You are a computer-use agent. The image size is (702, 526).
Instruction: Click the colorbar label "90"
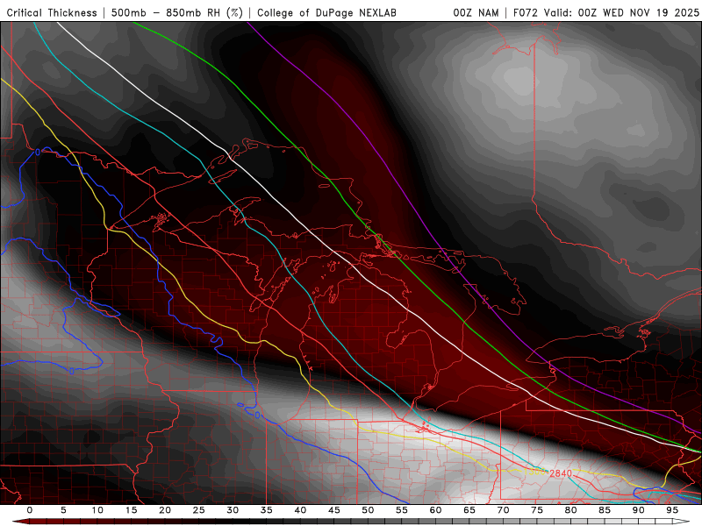click(x=638, y=510)
